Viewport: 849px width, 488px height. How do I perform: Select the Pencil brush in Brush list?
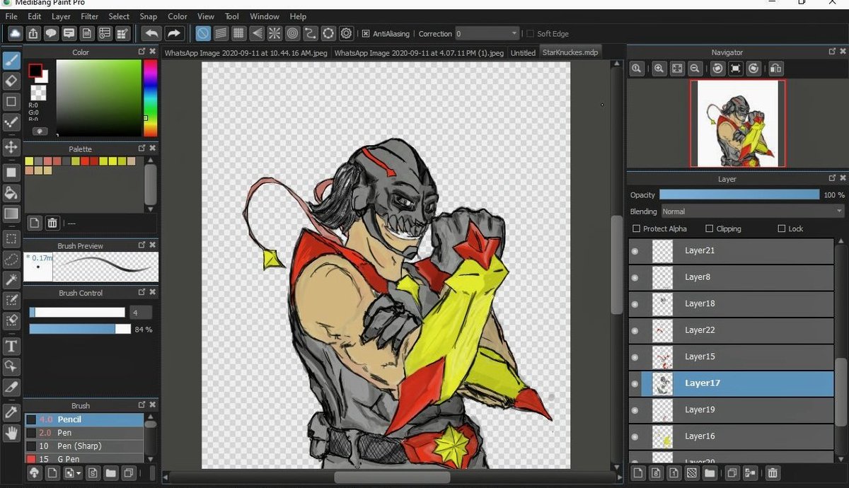click(83, 419)
